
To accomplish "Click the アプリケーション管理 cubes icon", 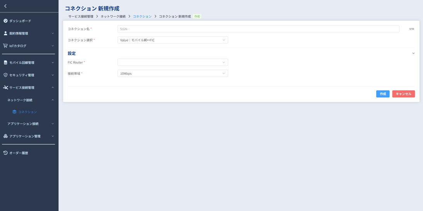I will click(x=5, y=136).
